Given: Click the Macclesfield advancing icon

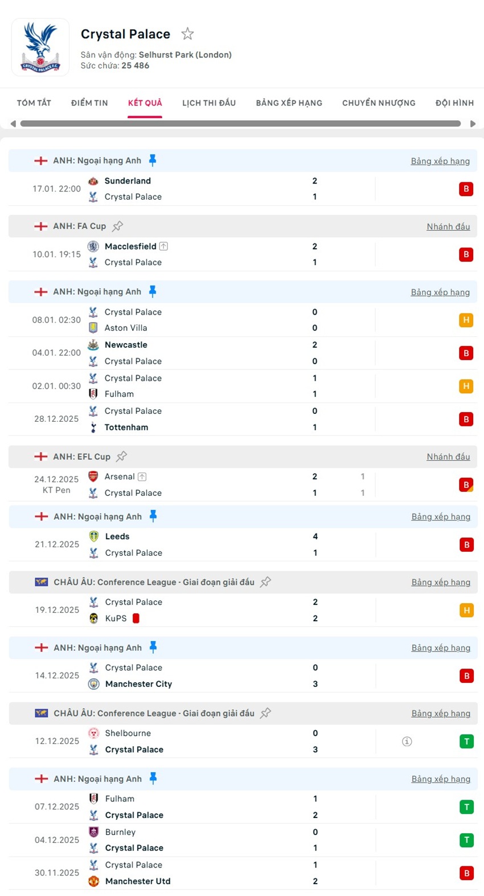Looking at the screenshot, I should coord(163,246).
